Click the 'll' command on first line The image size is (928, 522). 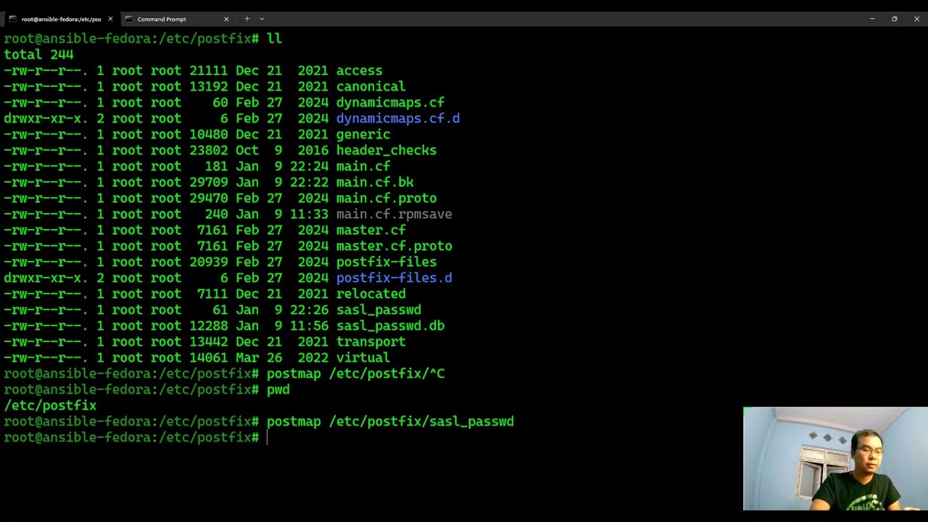274,38
